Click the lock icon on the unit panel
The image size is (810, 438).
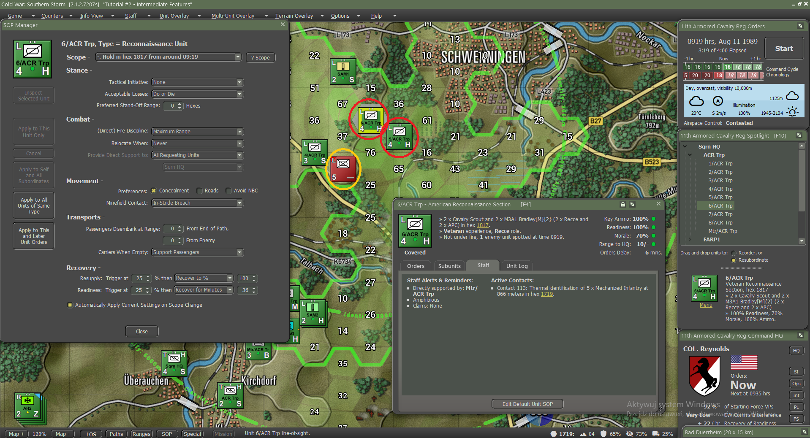(623, 204)
